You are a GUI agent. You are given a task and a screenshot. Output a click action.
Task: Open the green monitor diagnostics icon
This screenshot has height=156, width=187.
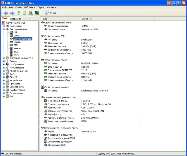click(x=37, y=13)
